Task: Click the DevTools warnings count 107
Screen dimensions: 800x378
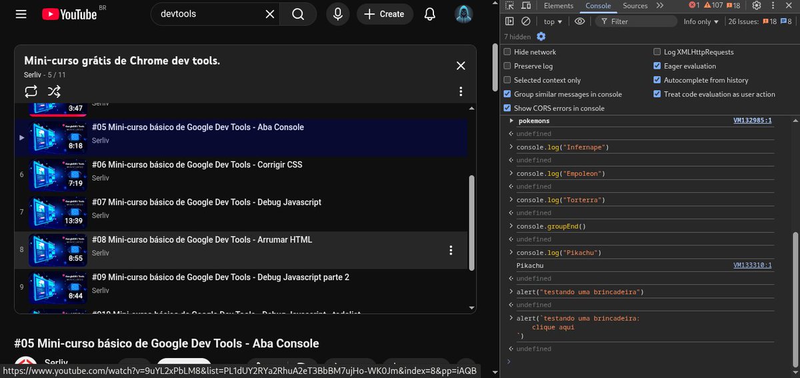Action: (x=713, y=5)
